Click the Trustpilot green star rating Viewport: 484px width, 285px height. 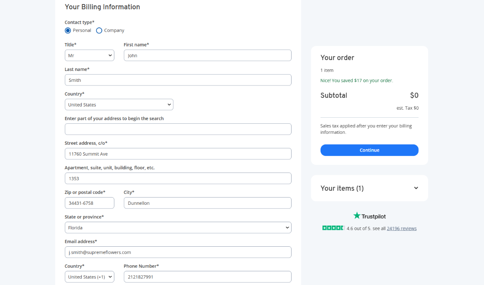(x=333, y=228)
